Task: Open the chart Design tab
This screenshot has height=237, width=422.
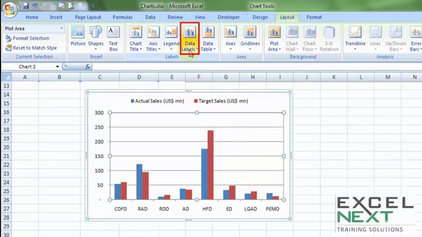Action: tap(260, 17)
